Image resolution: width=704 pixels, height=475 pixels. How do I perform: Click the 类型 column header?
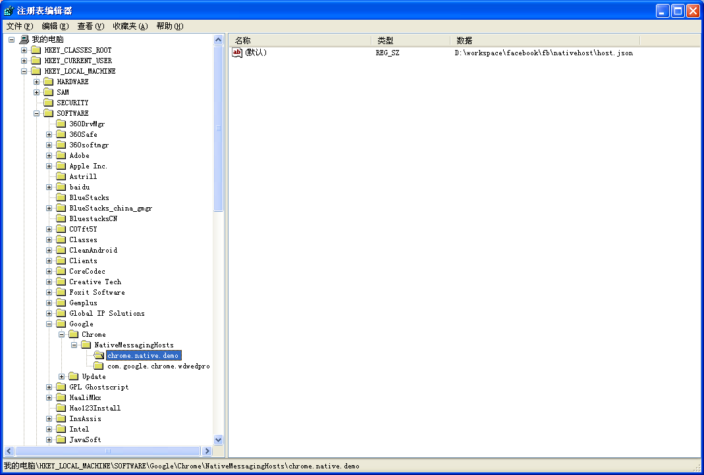pos(411,41)
